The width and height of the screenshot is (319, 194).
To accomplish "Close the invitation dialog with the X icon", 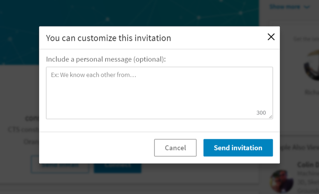I will [x=271, y=37].
